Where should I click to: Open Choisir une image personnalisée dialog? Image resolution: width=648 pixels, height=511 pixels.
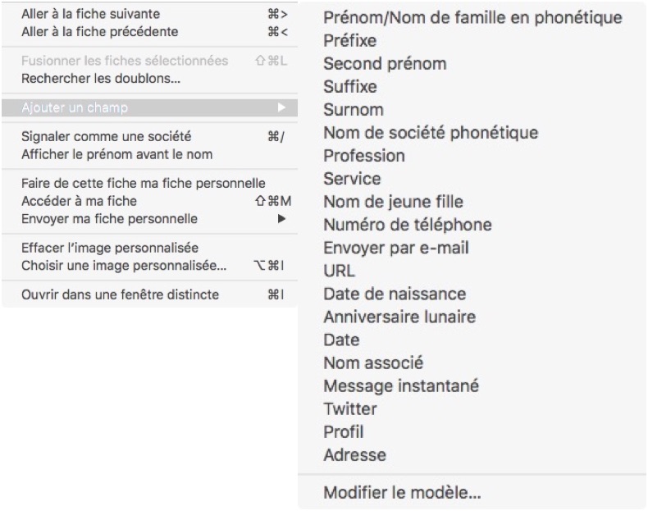[123, 265]
